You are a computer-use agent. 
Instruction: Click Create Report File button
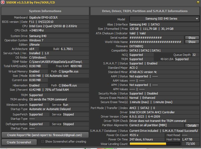point(45,135)
